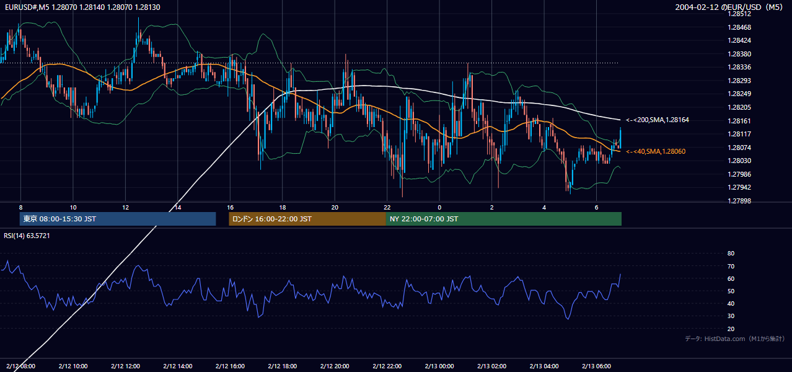Image resolution: width=792 pixels, height=372 pixels.
Task: Click the NY 22:00-07:00 JST session bar
Action: click(x=504, y=219)
